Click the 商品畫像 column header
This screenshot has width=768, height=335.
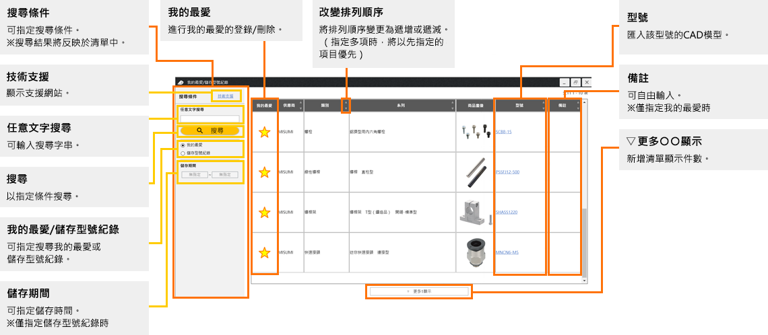(475, 105)
